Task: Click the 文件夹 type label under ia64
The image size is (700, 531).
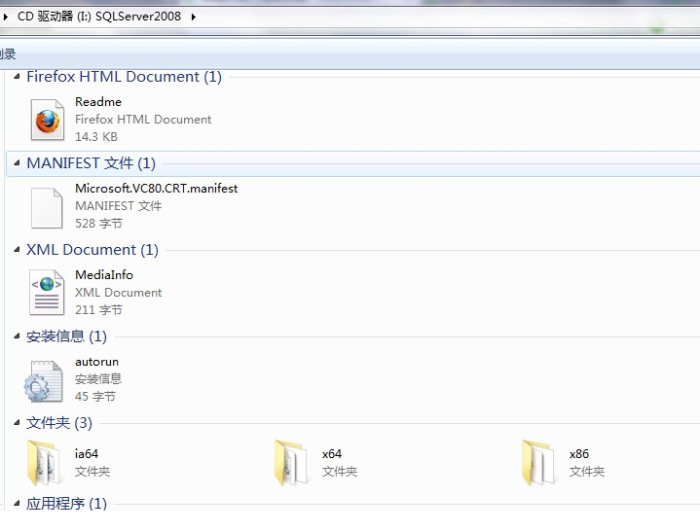Action: pyautogui.click(x=92, y=472)
